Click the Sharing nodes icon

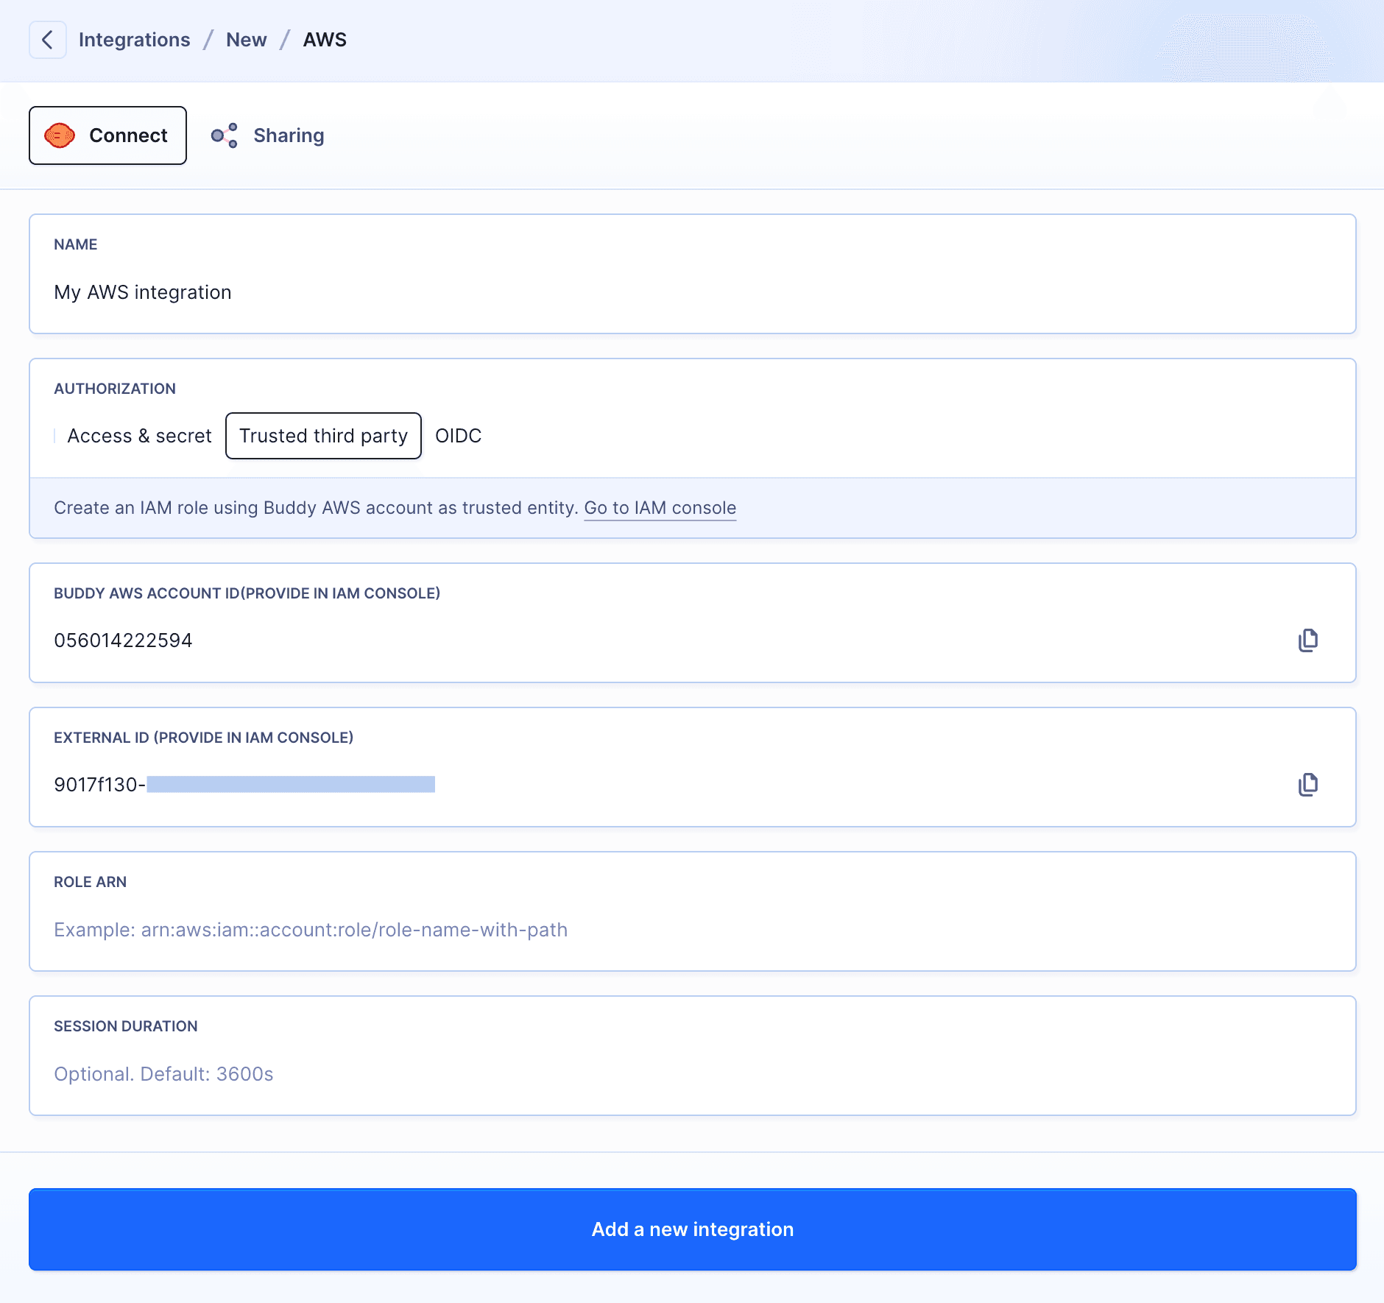click(x=225, y=135)
